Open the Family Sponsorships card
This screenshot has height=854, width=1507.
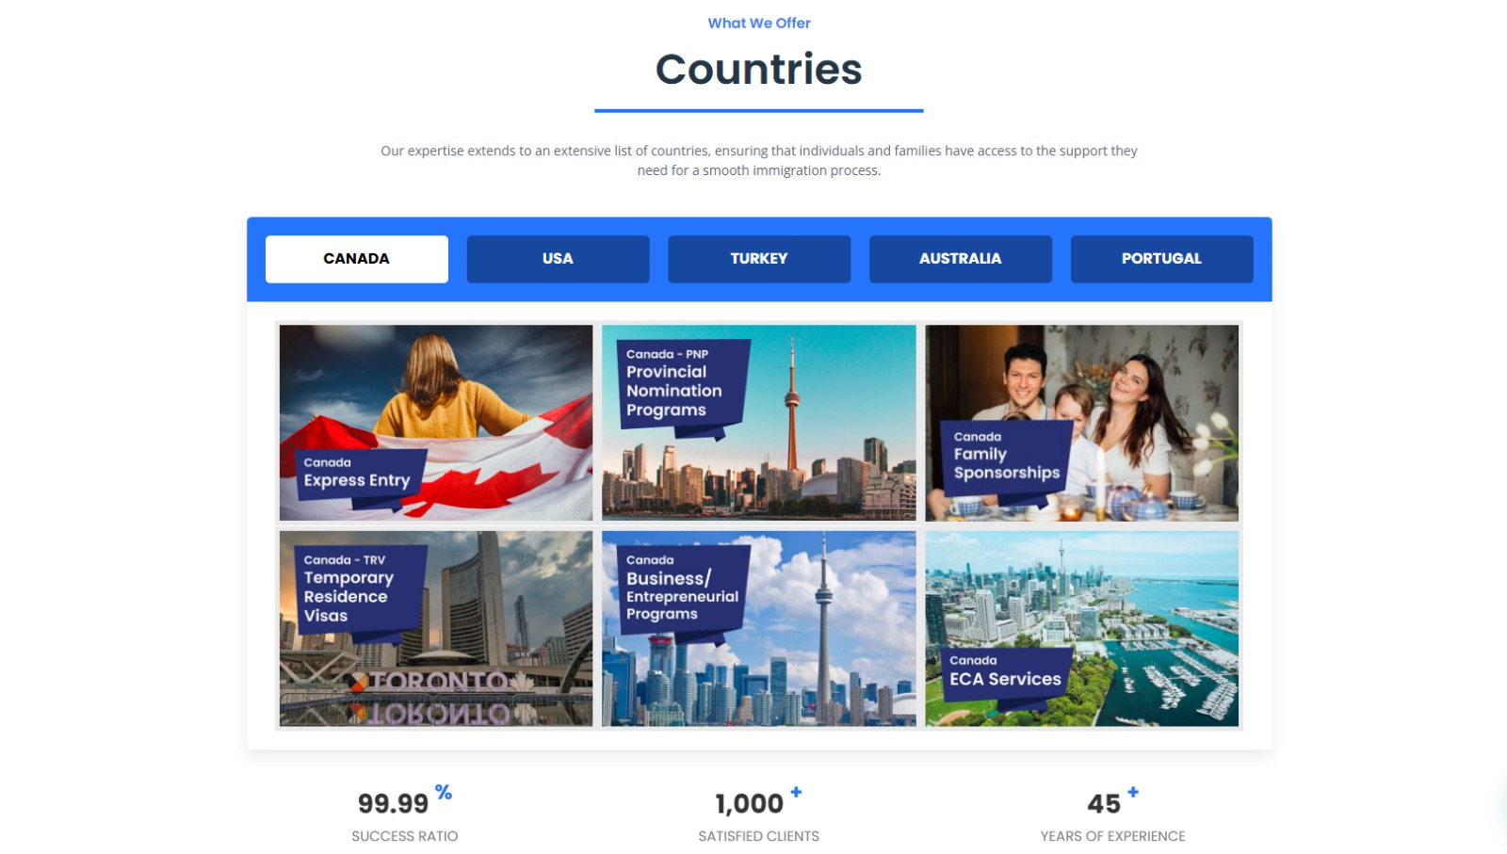tap(1082, 423)
